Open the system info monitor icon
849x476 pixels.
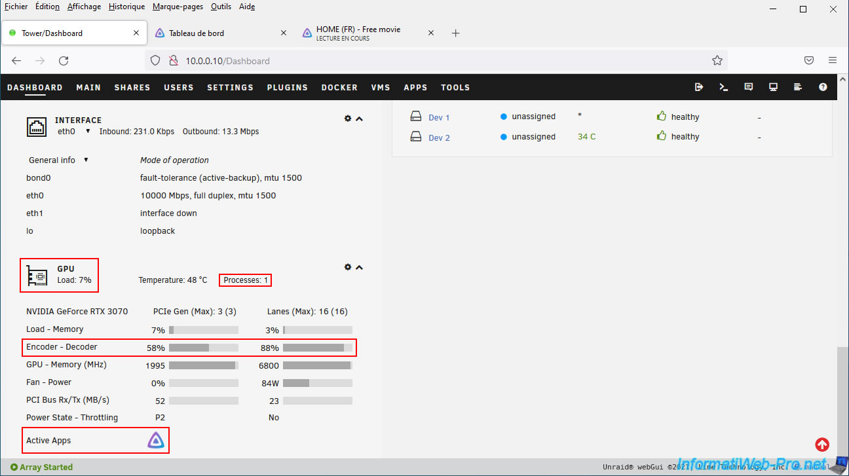point(773,87)
